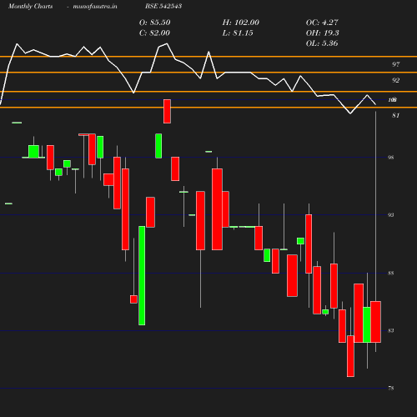Click the price axis label '83'
417x417 pixels.
click(x=390, y=330)
